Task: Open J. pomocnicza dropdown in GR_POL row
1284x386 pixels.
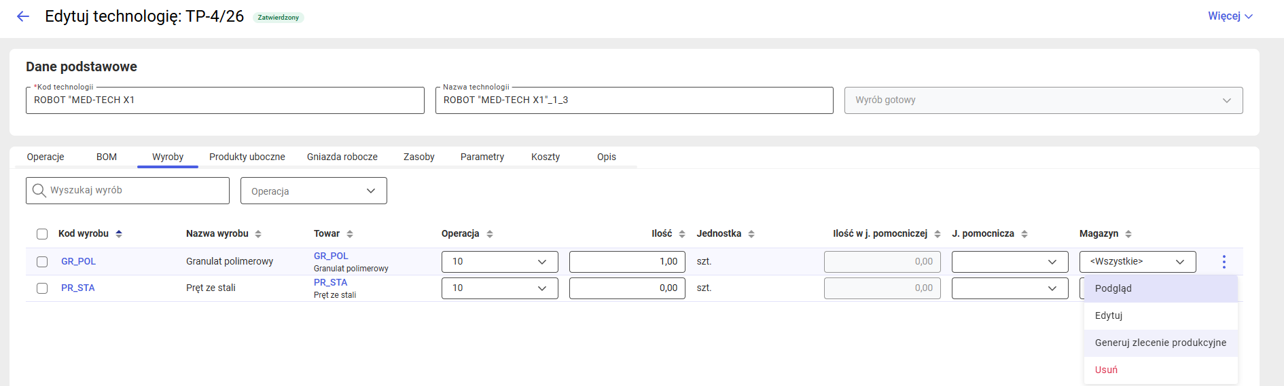Action: click(1010, 262)
